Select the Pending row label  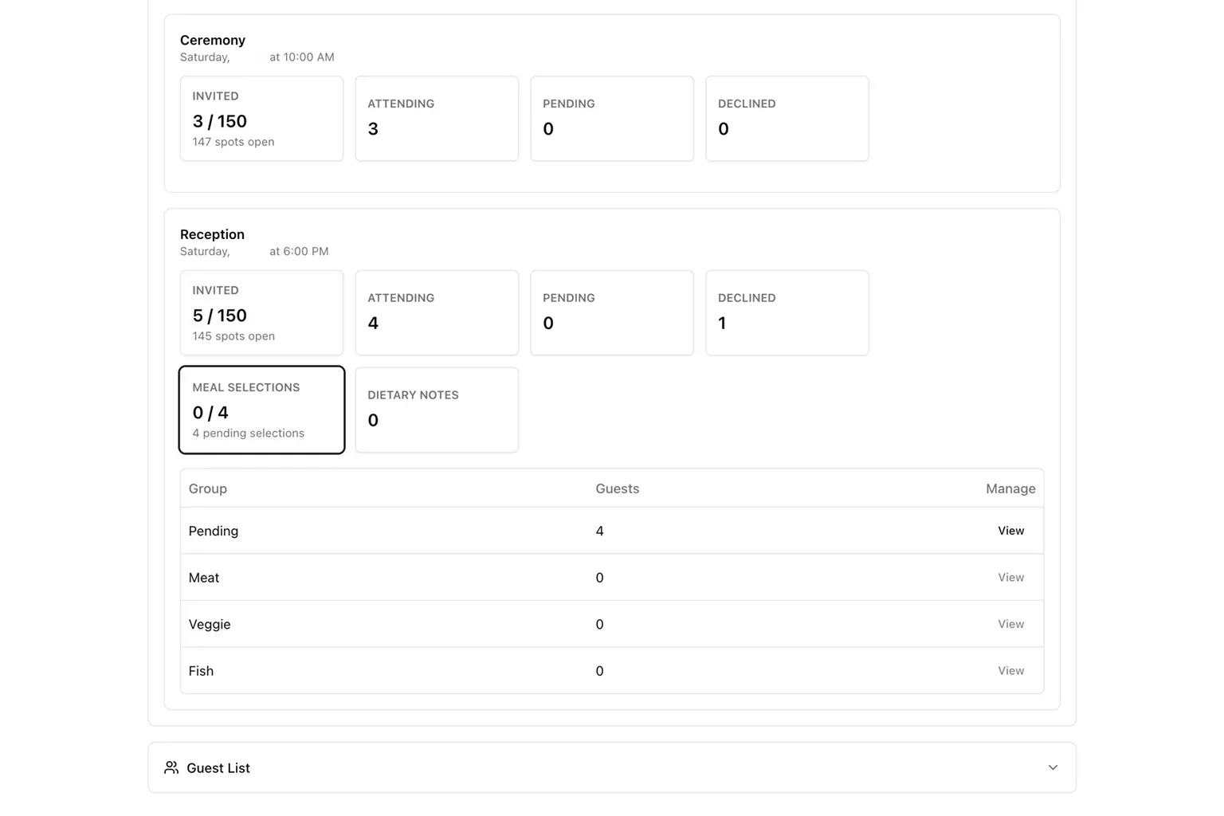214,531
